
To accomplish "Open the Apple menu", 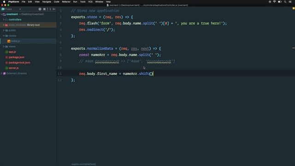I will pyautogui.click(x=4, y=2).
